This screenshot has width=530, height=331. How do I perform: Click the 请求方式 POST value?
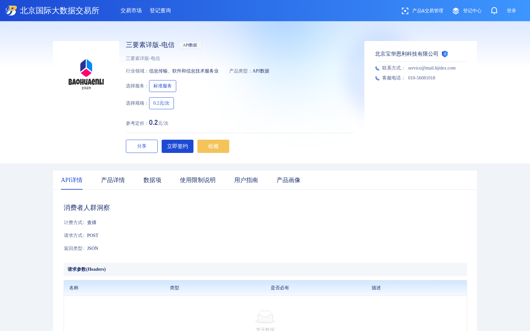93,236
